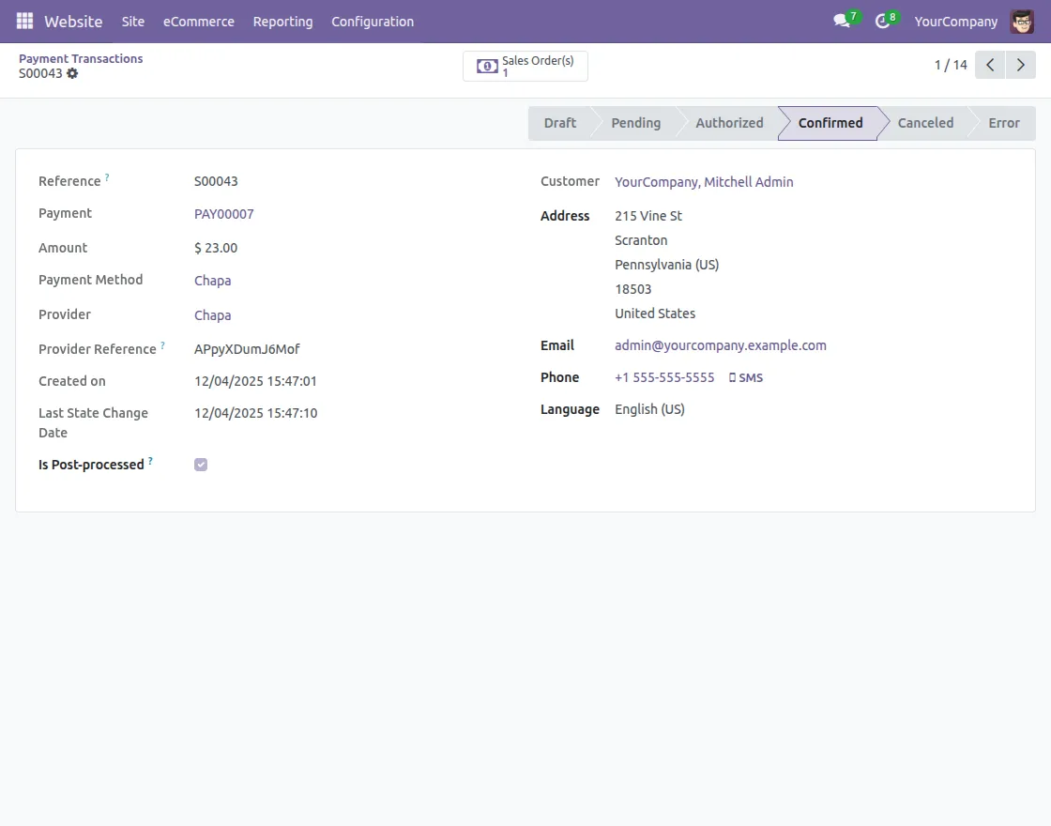This screenshot has width=1051, height=826.
Task: Email admin@yourcompany.example.com
Action: (x=720, y=344)
